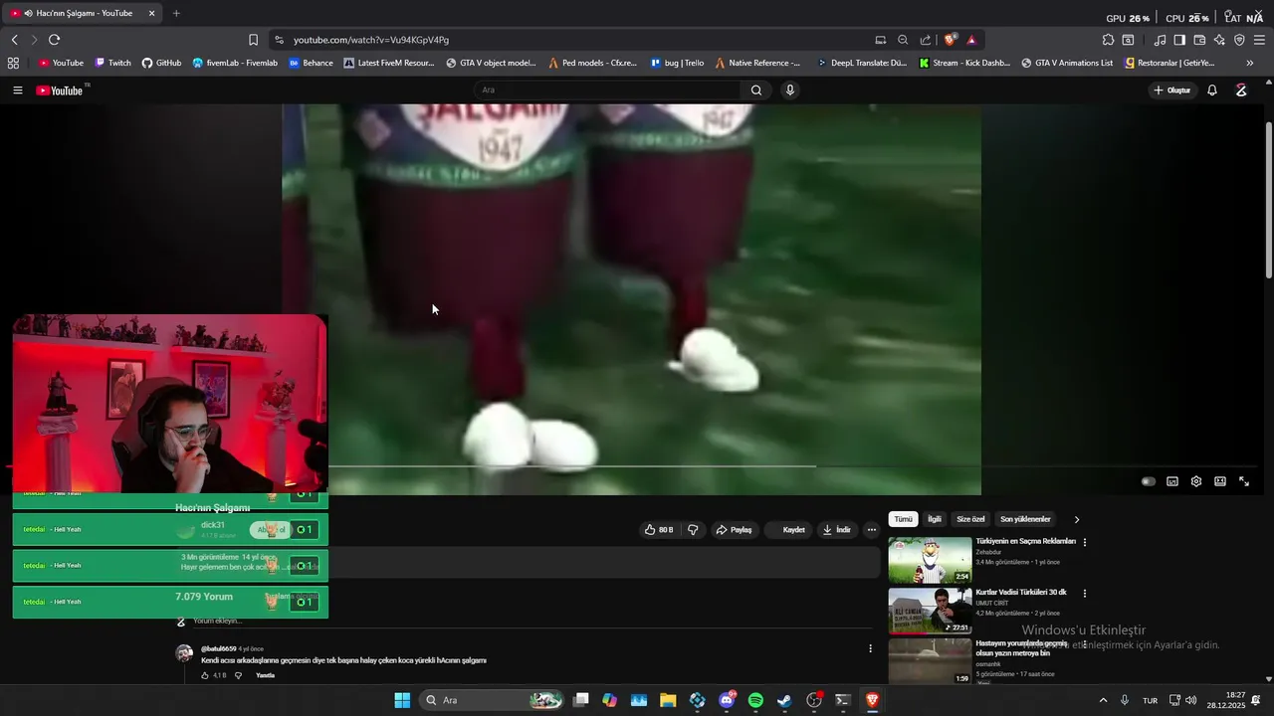Enable subtitles in the video player
The image size is (1274, 716).
pos(1172,481)
